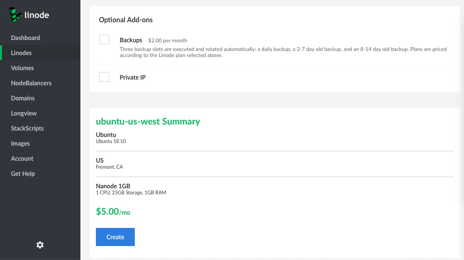Open the Get Help page
The height and width of the screenshot is (260, 464).
tap(23, 174)
